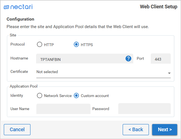Proceed with the Next button

165,130
